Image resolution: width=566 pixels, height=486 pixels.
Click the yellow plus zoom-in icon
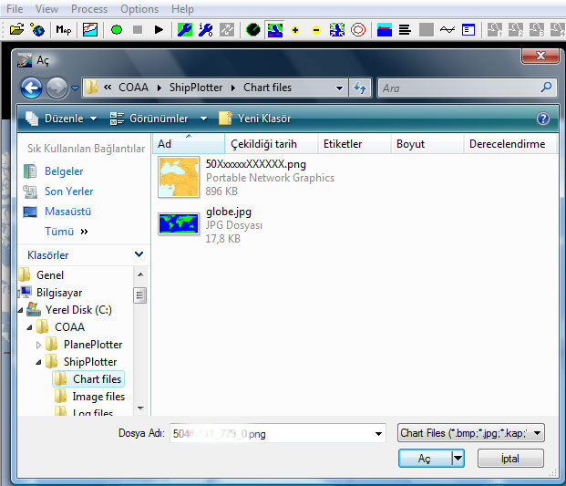[x=295, y=30]
